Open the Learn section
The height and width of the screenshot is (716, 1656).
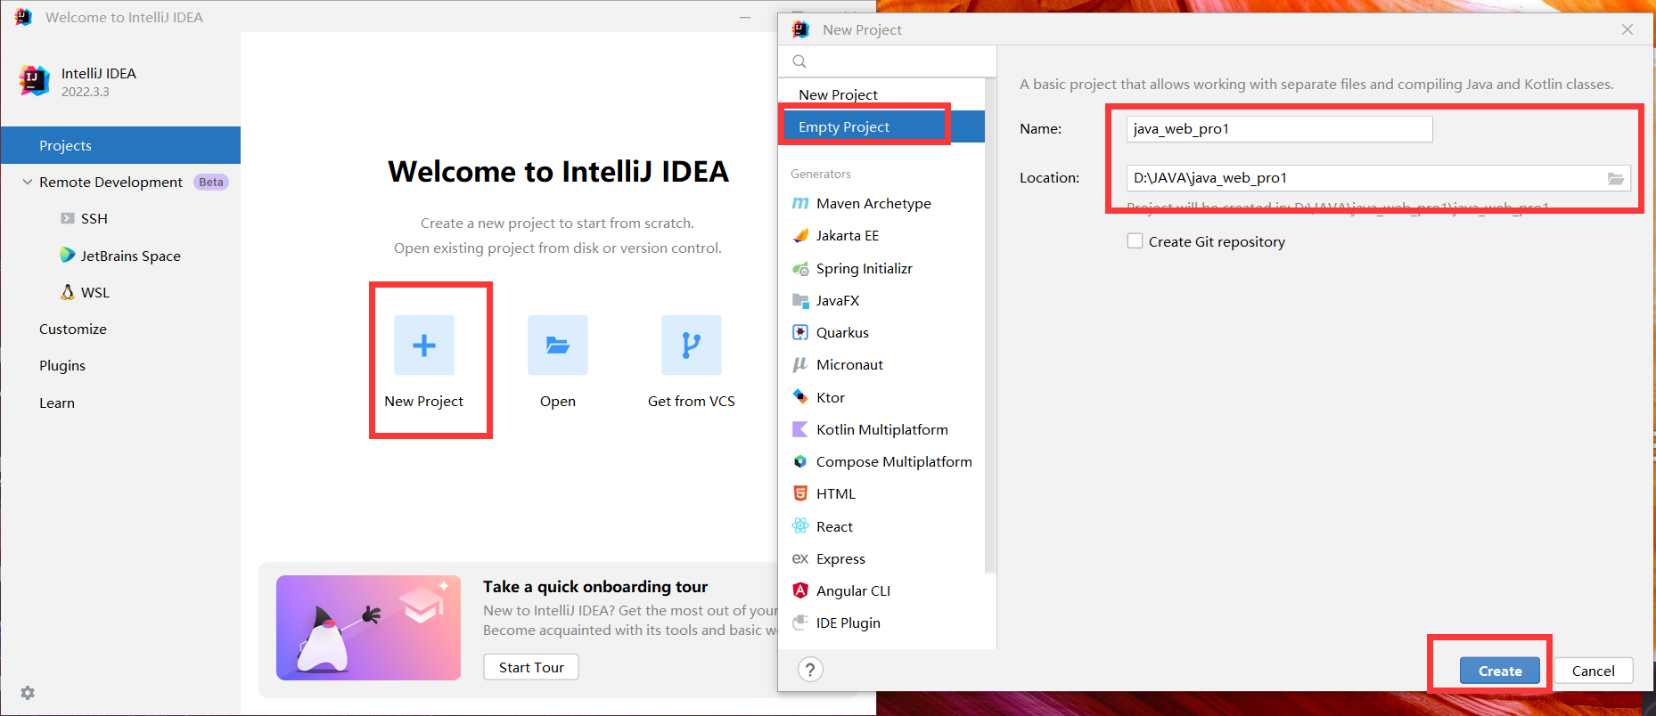pos(57,403)
